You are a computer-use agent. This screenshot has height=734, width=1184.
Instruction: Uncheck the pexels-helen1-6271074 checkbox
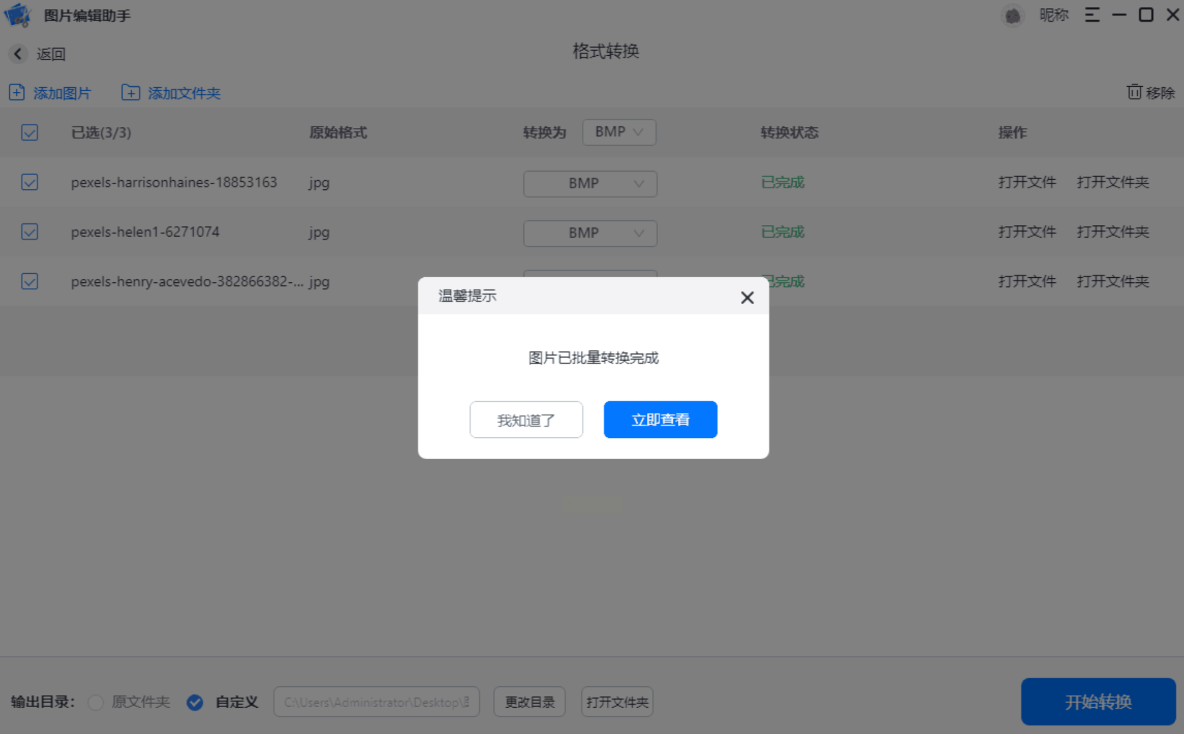(30, 232)
